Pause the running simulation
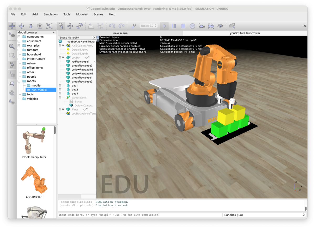The width and height of the screenshot is (315, 228). 174,26
